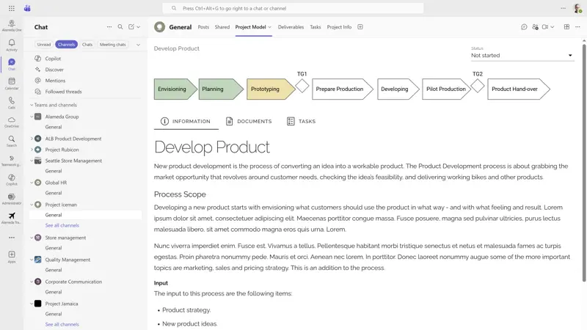Screen dimensions: 587x330
Task: Search within the chat list
Action: pyautogui.click(x=120, y=27)
